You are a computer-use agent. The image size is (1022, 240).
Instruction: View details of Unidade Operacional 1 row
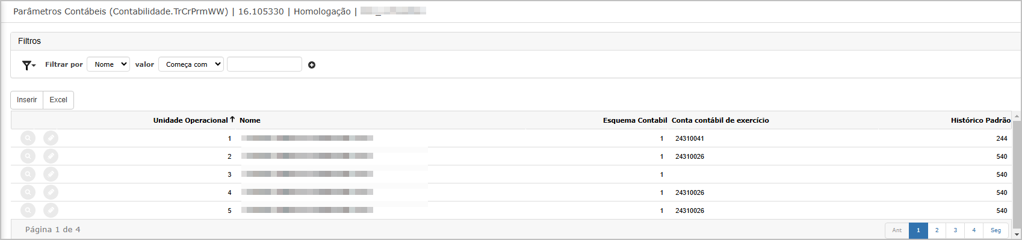coord(28,138)
